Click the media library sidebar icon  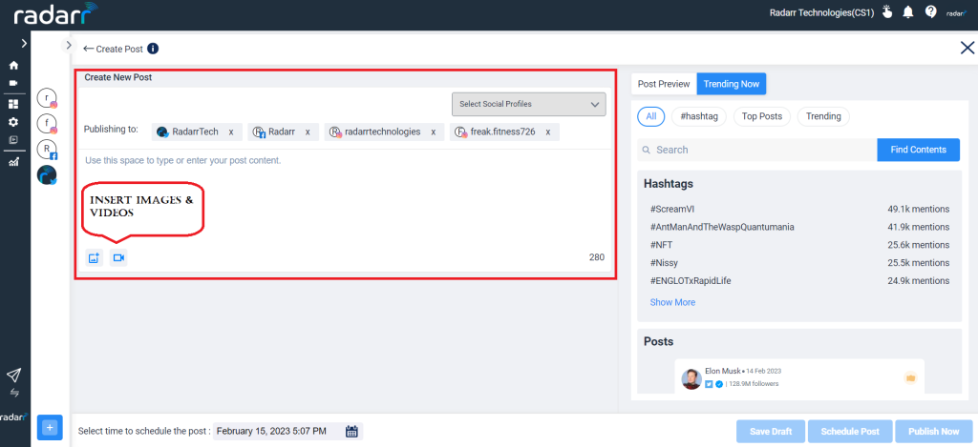click(13, 140)
